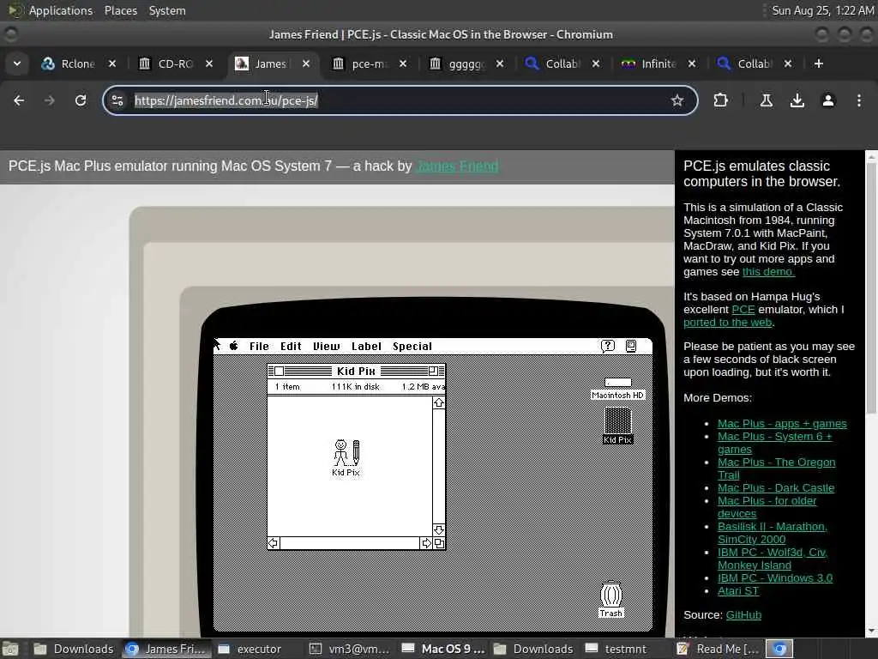Click the testmnt taskbar item

point(625,649)
